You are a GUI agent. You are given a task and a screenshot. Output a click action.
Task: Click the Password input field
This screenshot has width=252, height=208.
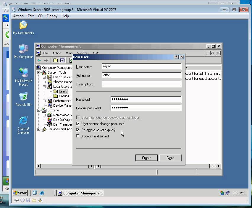coord(146,99)
